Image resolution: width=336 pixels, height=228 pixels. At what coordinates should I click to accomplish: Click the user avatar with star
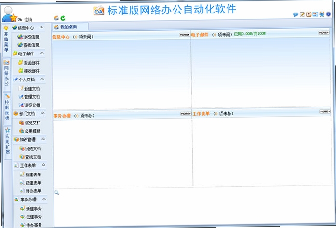tap(9, 14)
